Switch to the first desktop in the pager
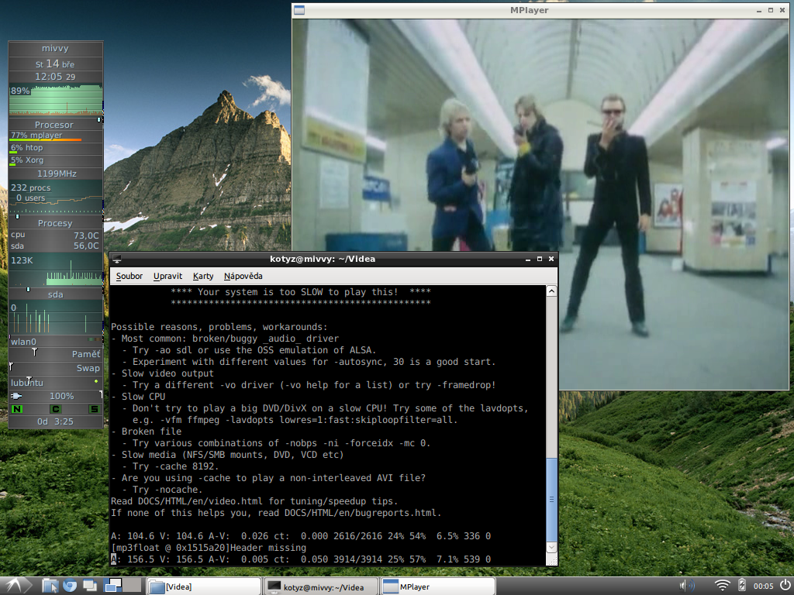 112,586
